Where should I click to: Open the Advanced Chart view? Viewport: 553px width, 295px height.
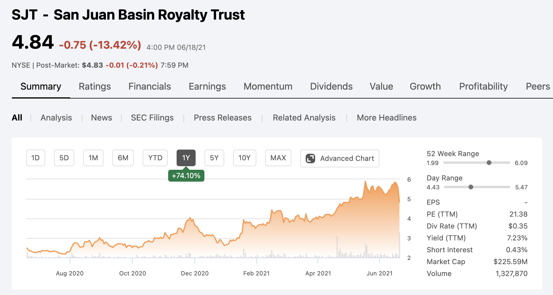(x=340, y=158)
